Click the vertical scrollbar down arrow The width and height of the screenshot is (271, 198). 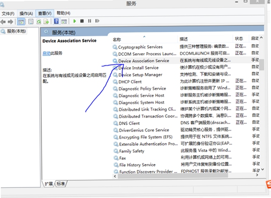[262, 169]
